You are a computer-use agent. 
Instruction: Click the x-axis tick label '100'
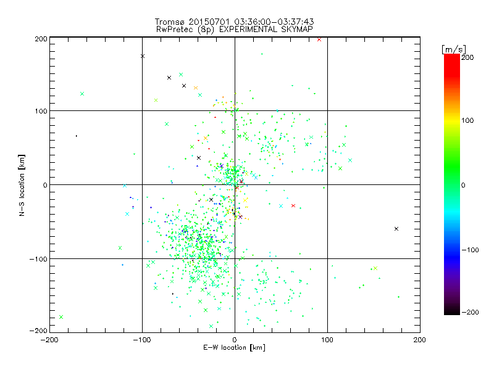click(327, 340)
